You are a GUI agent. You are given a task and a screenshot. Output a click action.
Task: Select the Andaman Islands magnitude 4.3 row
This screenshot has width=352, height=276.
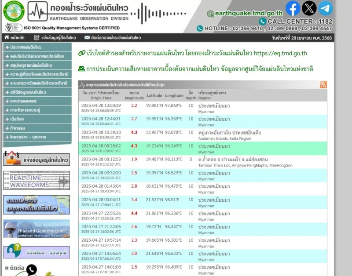coord(202,135)
